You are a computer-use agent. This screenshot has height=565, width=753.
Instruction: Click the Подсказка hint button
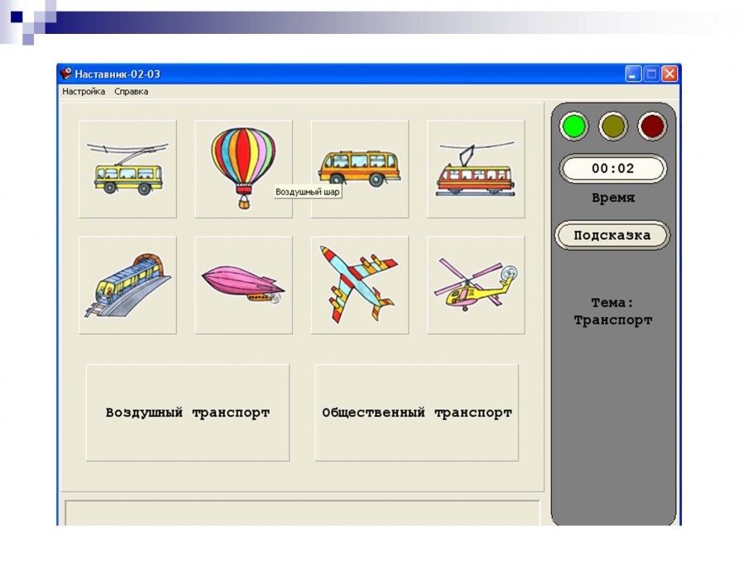tap(612, 235)
